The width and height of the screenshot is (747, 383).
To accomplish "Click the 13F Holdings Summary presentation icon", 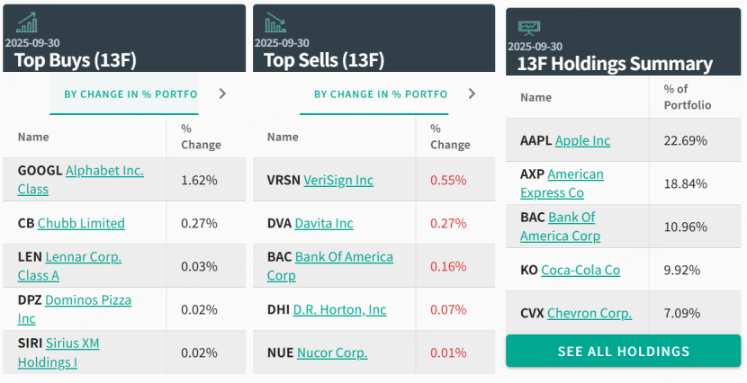I will point(529,27).
